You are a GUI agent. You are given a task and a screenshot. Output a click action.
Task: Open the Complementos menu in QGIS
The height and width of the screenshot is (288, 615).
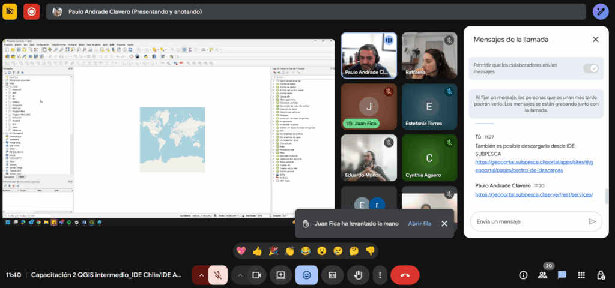coord(59,44)
